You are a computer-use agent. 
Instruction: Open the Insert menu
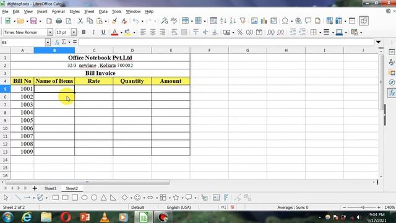point(42,11)
